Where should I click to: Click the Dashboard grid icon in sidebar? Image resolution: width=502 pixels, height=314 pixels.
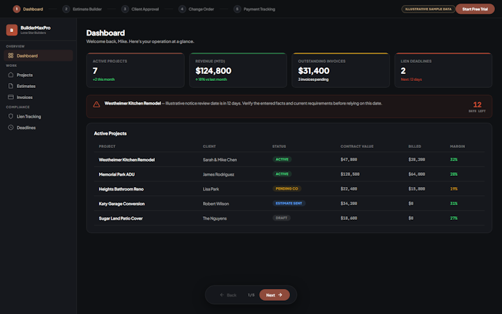click(10, 55)
